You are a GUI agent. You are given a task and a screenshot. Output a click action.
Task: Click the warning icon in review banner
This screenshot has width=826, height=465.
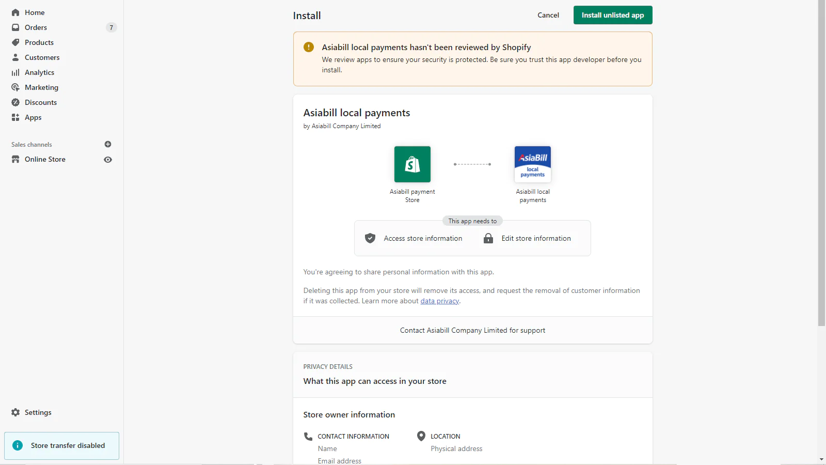309,47
